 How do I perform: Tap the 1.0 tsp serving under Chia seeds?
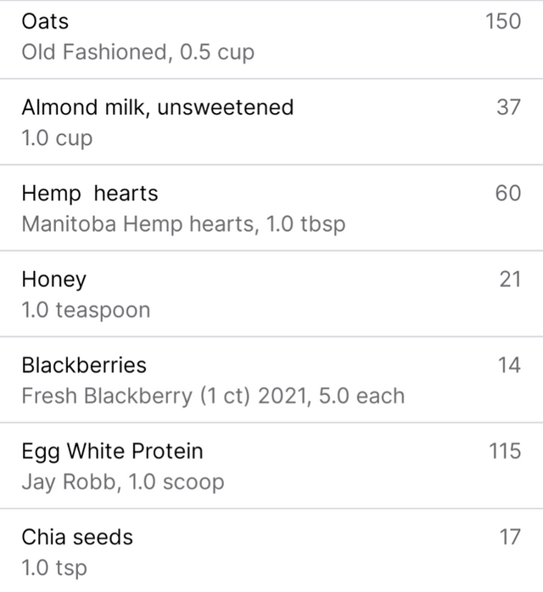pos(54,568)
